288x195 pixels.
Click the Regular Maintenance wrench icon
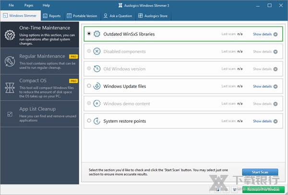pos(10,61)
